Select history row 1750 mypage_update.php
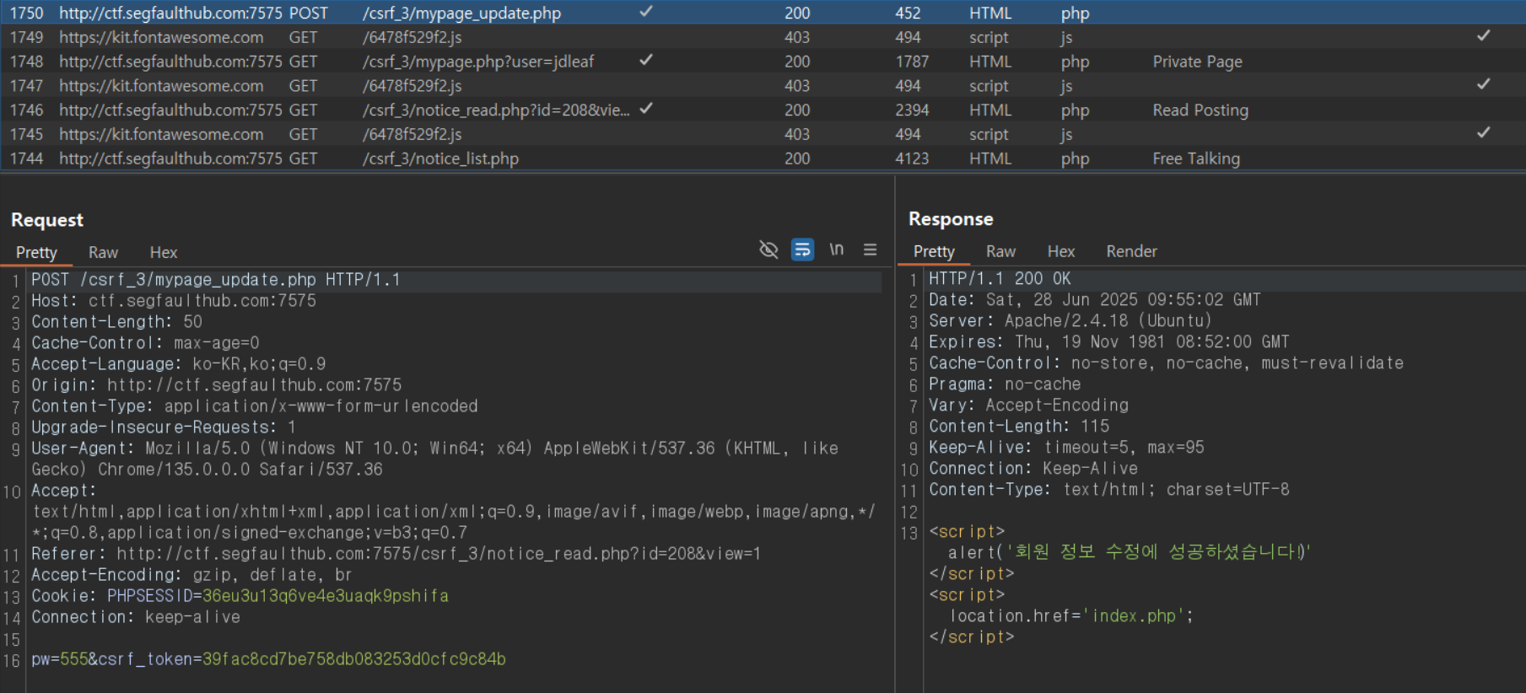Screen dimensions: 1526x693 pos(763,13)
